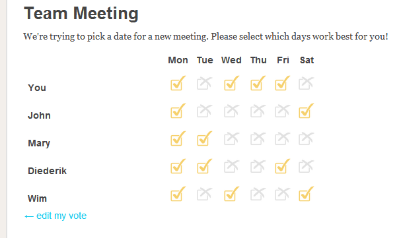Image resolution: width=399 pixels, height=238 pixels.
Task: Click the edit my vote link
Action: 55,216
